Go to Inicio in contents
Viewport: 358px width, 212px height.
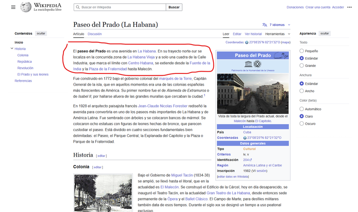pos(19,42)
